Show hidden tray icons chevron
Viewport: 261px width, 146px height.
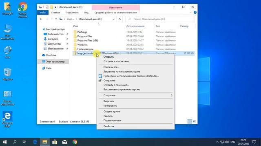click(x=217, y=142)
